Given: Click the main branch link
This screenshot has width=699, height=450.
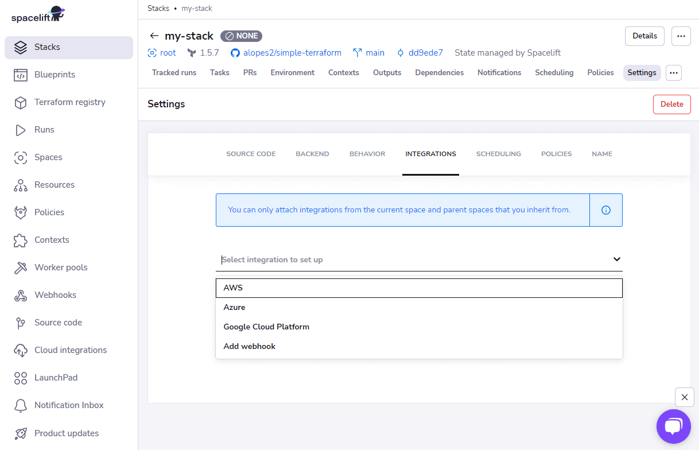Looking at the screenshot, I should (368, 53).
